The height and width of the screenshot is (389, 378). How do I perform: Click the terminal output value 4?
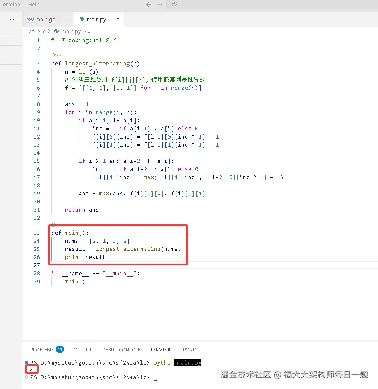(x=32, y=370)
